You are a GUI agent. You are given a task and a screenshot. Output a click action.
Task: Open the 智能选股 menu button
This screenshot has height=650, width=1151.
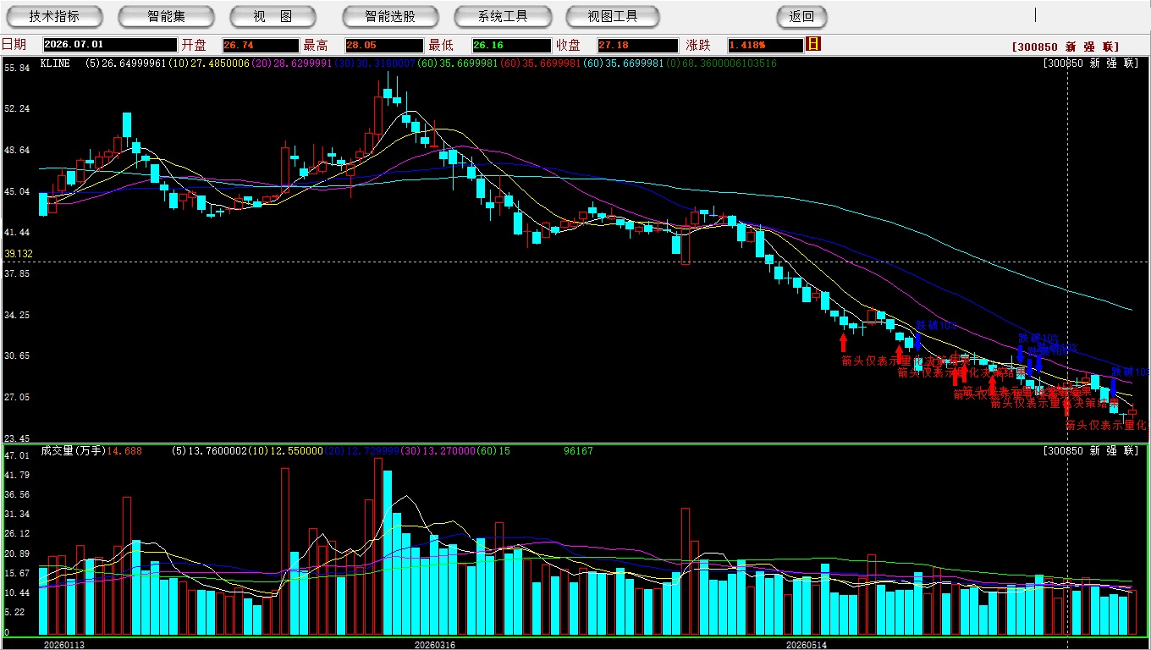[390, 16]
